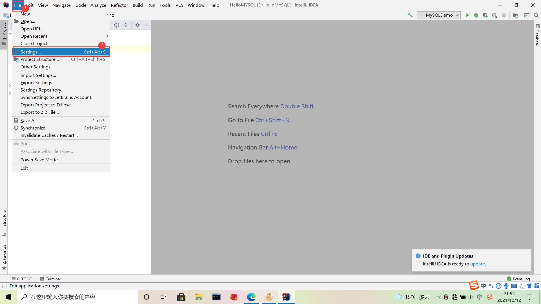Open Project Structure from File menu
This screenshot has width=541, height=304.
tap(39, 59)
